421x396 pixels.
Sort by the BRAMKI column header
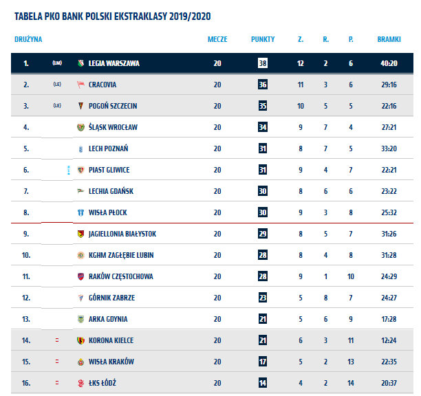click(x=389, y=39)
